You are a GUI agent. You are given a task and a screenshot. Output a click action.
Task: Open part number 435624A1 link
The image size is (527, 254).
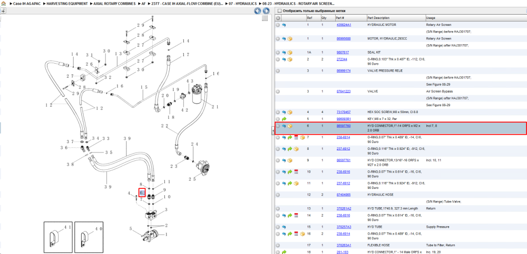click(x=344, y=25)
